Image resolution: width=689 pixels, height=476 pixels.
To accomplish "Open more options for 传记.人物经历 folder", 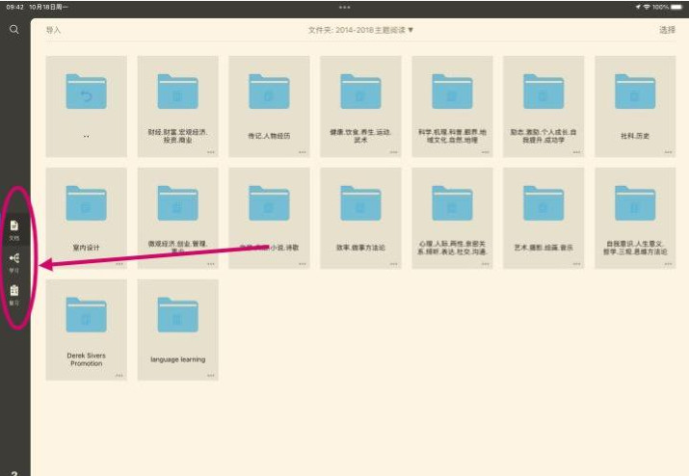I will click(303, 152).
